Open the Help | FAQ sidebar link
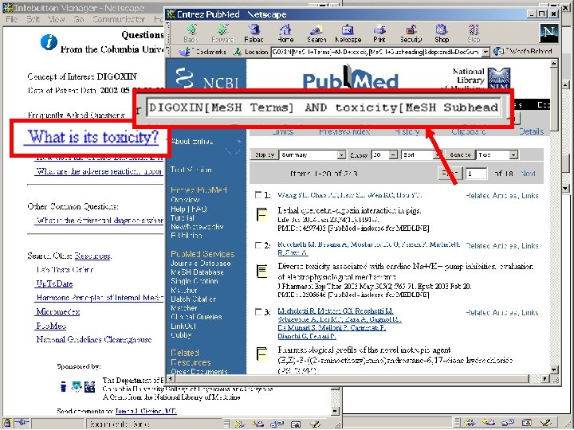Image resolution: width=574 pixels, height=430 pixels. (x=189, y=209)
